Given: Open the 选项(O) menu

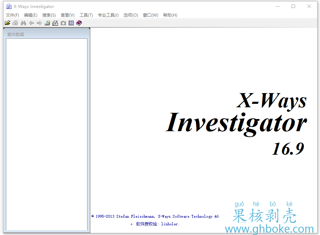Looking at the screenshot, I should [130, 15].
